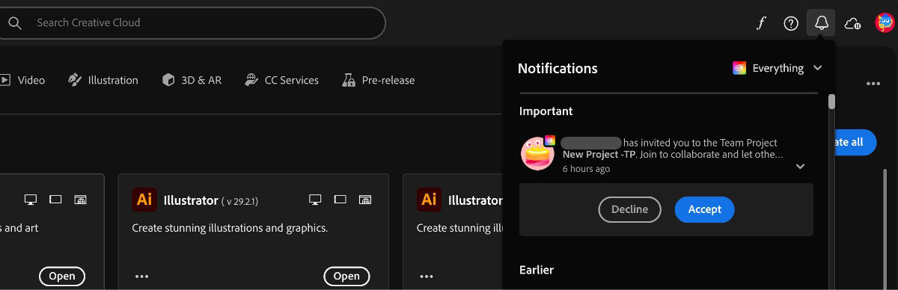Click the inviter's avatar in the notification
898x290 pixels.
[537, 154]
